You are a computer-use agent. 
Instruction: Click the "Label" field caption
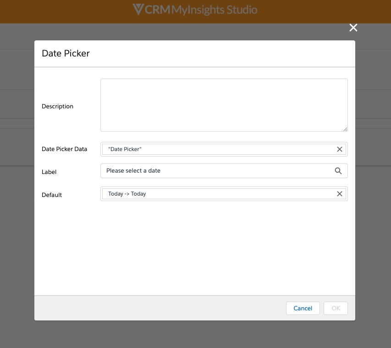[49, 172]
